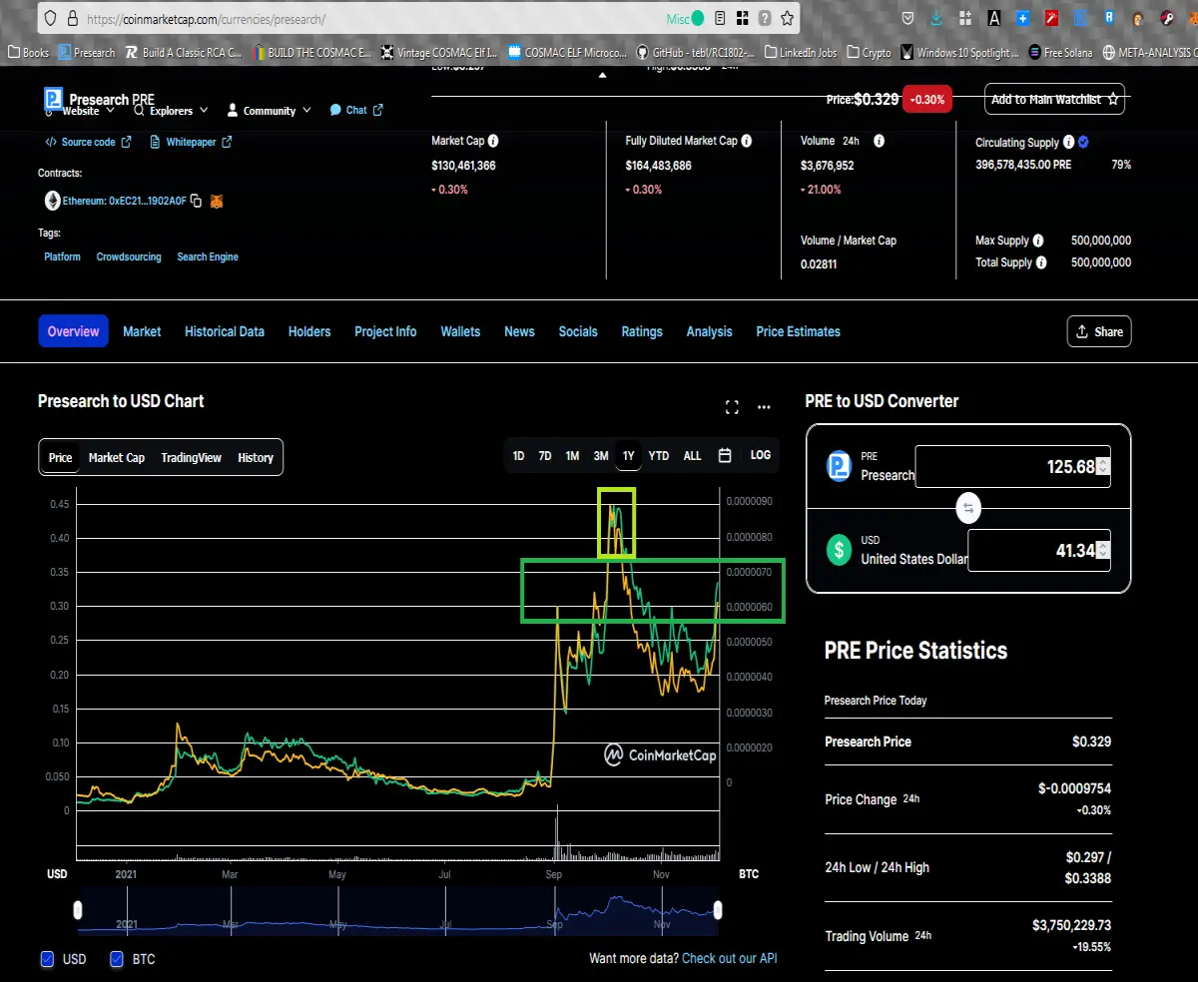Open Max Supply info icon
This screenshot has width=1198, height=982.
(1038, 241)
